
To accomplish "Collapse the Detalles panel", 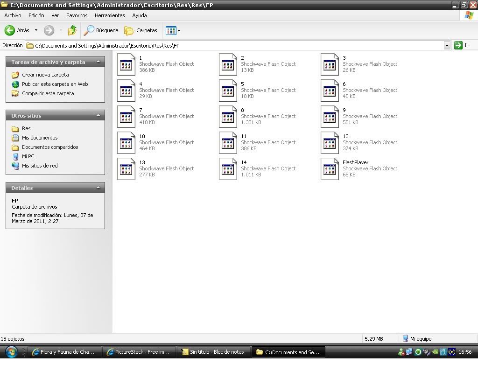I will (x=98, y=188).
